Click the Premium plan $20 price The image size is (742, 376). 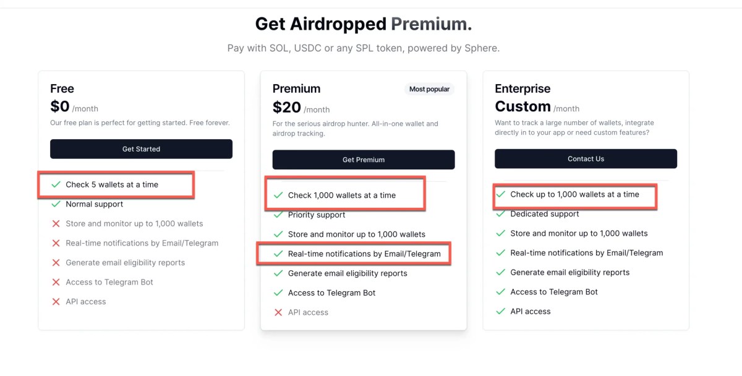click(x=286, y=108)
